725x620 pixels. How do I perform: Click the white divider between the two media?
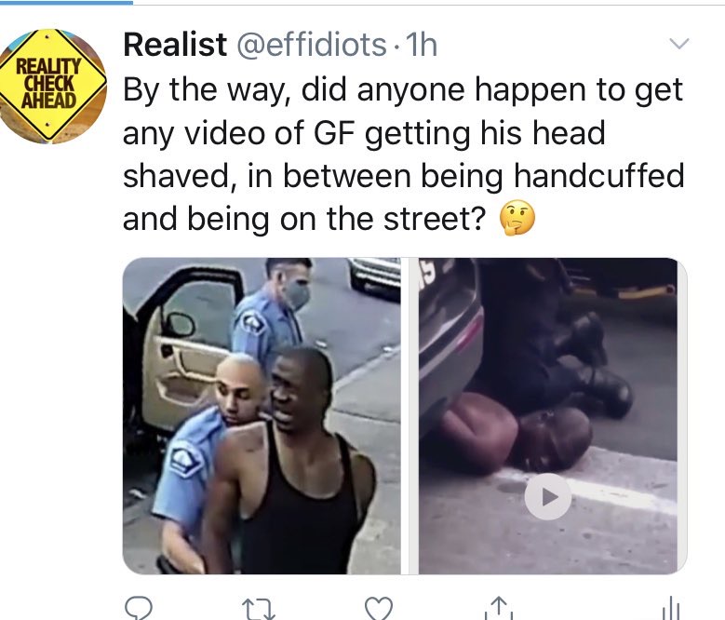[409, 416]
